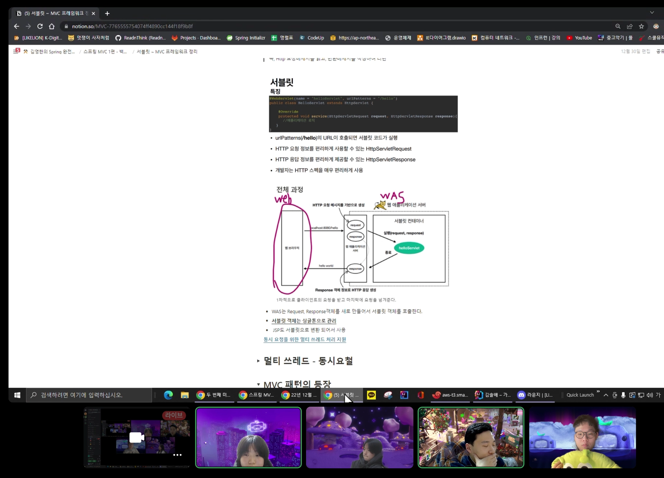The width and height of the screenshot is (664, 478).
Task: Toggle the Korean IME indicator 가
Action: 658,395
